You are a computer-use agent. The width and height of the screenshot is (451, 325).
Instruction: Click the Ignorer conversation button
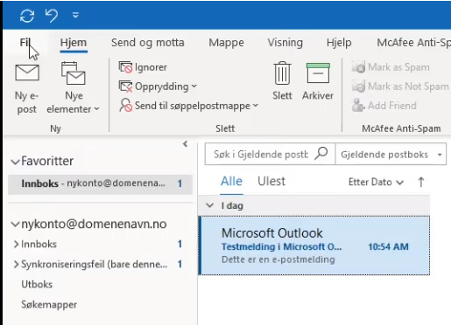point(143,67)
